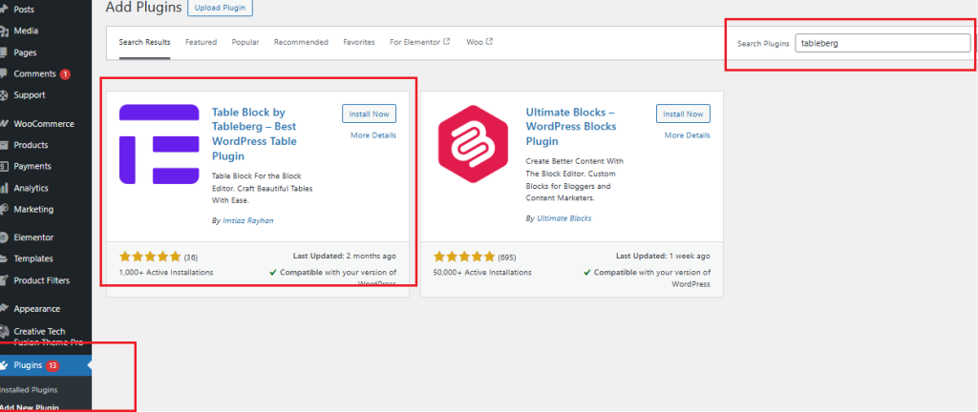Click the Plugins plug icon in sidebar
Image resolution: width=978 pixels, height=412 pixels.
pyautogui.click(x=4, y=365)
